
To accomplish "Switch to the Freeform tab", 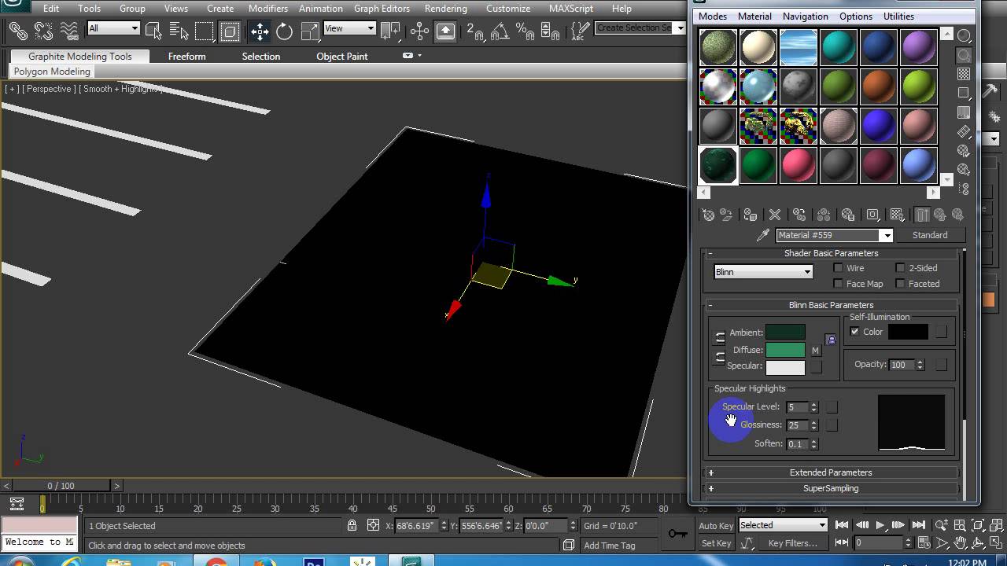I will [x=186, y=57].
